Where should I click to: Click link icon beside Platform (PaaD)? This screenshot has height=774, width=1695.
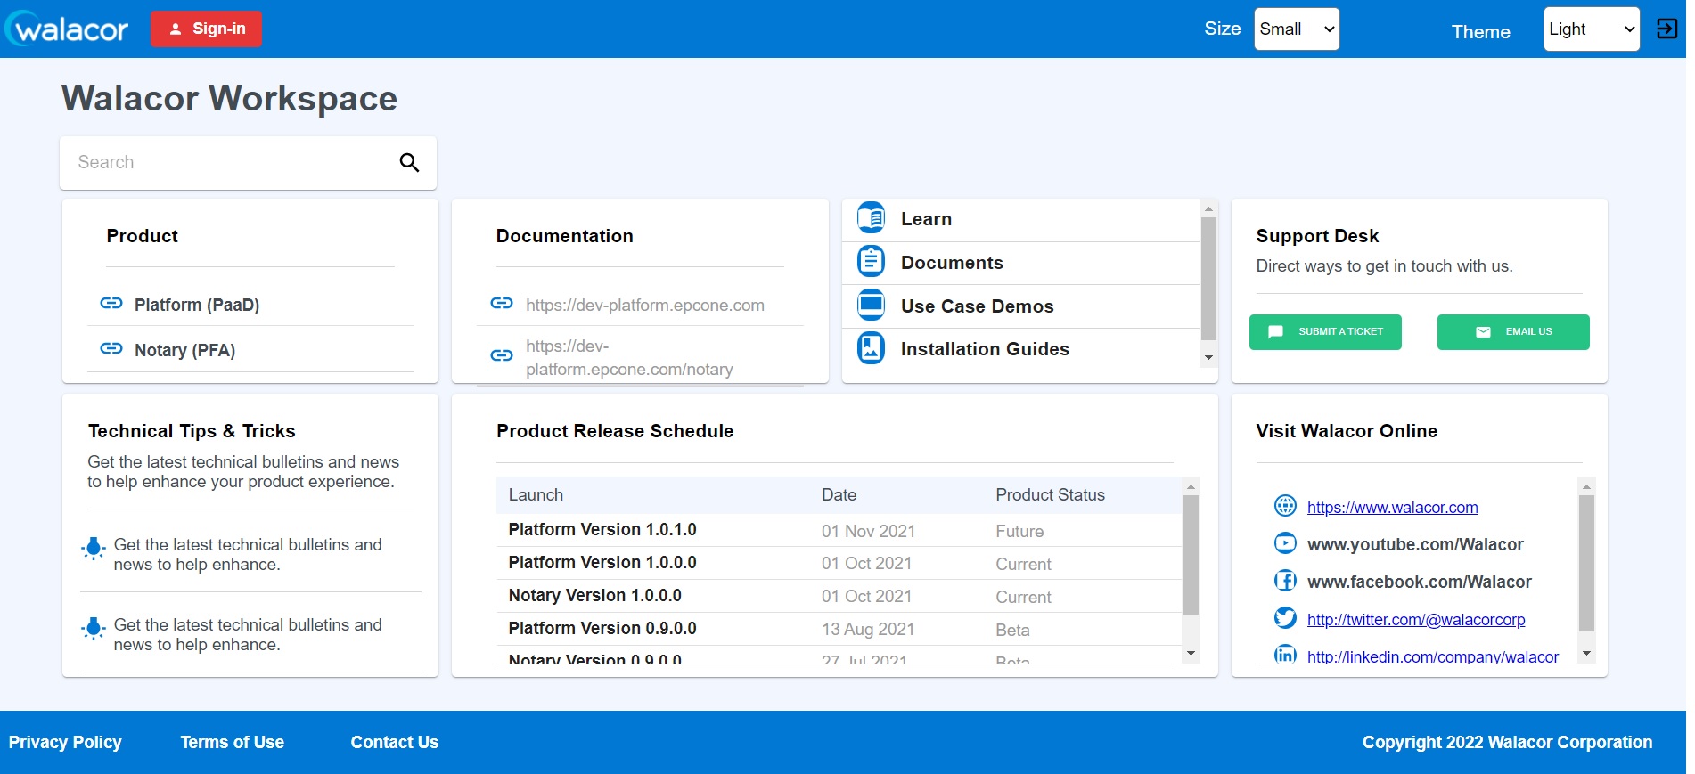[111, 304]
